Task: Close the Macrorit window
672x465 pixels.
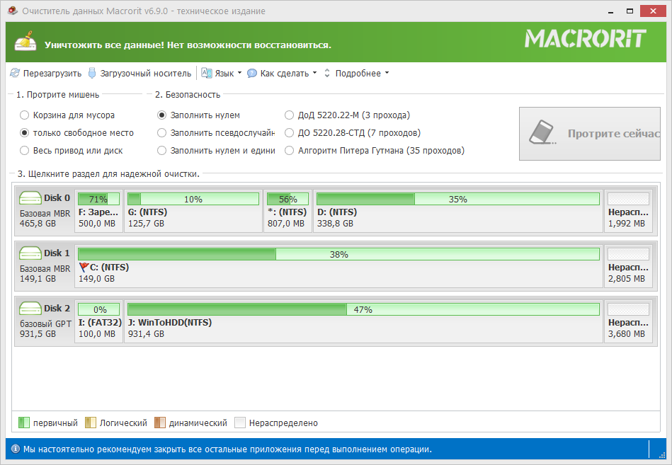Action: point(653,11)
